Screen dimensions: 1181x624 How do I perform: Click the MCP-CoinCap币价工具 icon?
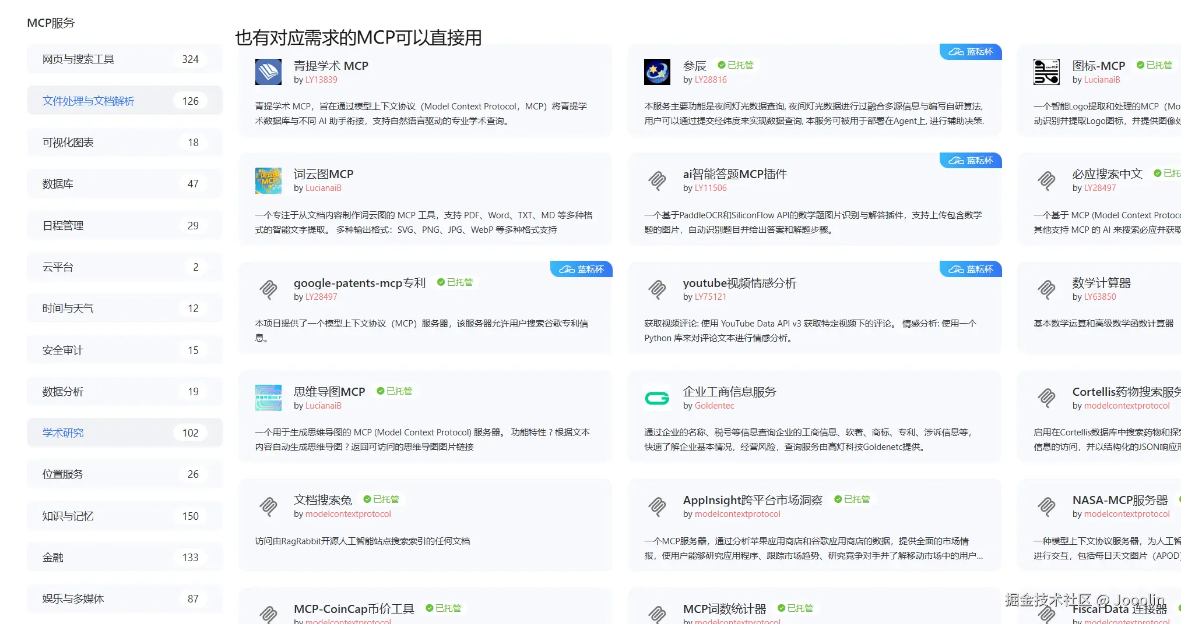tap(268, 614)
